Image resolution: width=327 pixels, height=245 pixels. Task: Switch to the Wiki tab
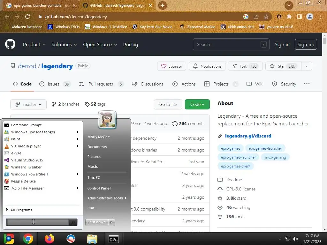click(x=255, y=84)
